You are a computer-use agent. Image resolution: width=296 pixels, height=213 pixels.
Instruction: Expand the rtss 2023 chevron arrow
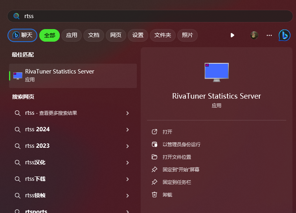click(x=128, y=146)
